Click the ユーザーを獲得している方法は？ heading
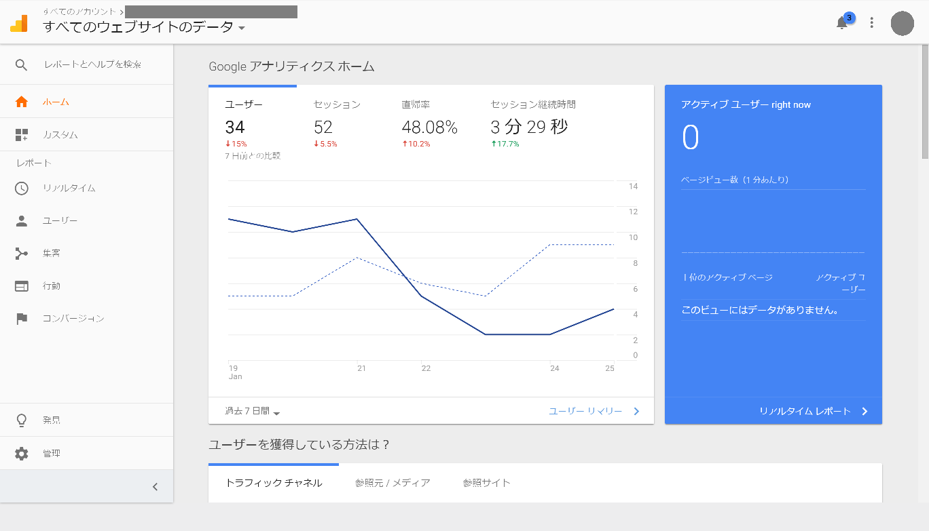Viewport: 929px width, 531px height. point(299,445)
